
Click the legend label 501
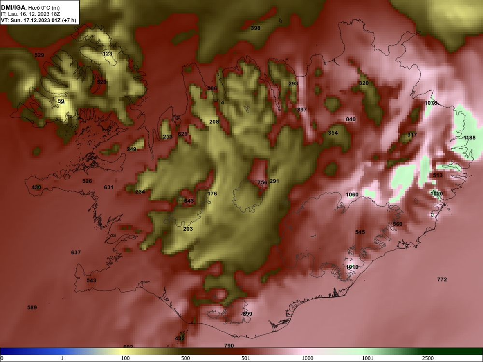coord(246,358)
